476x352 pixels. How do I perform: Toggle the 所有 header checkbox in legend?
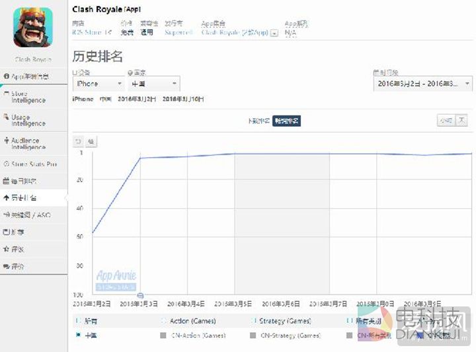click(78, 320)
